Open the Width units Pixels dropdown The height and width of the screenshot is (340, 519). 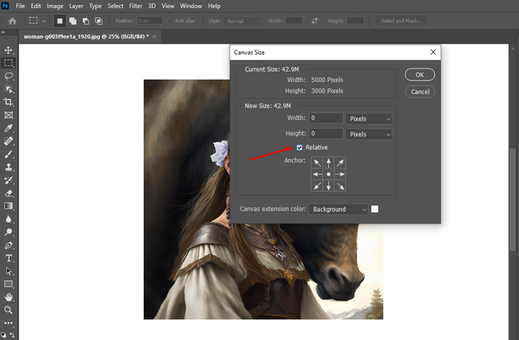point(369,119)
